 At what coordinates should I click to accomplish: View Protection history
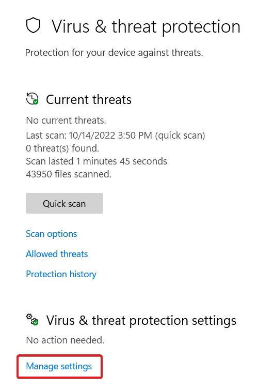point(61,274)
